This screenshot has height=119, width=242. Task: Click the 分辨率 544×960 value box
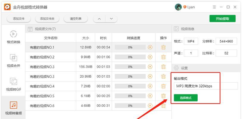click(x=226, y=41)
